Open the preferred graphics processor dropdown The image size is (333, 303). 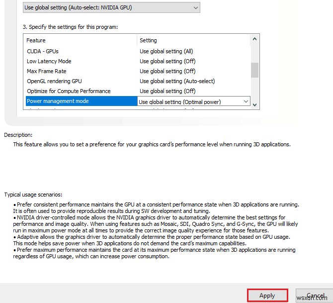pos(111,7)
